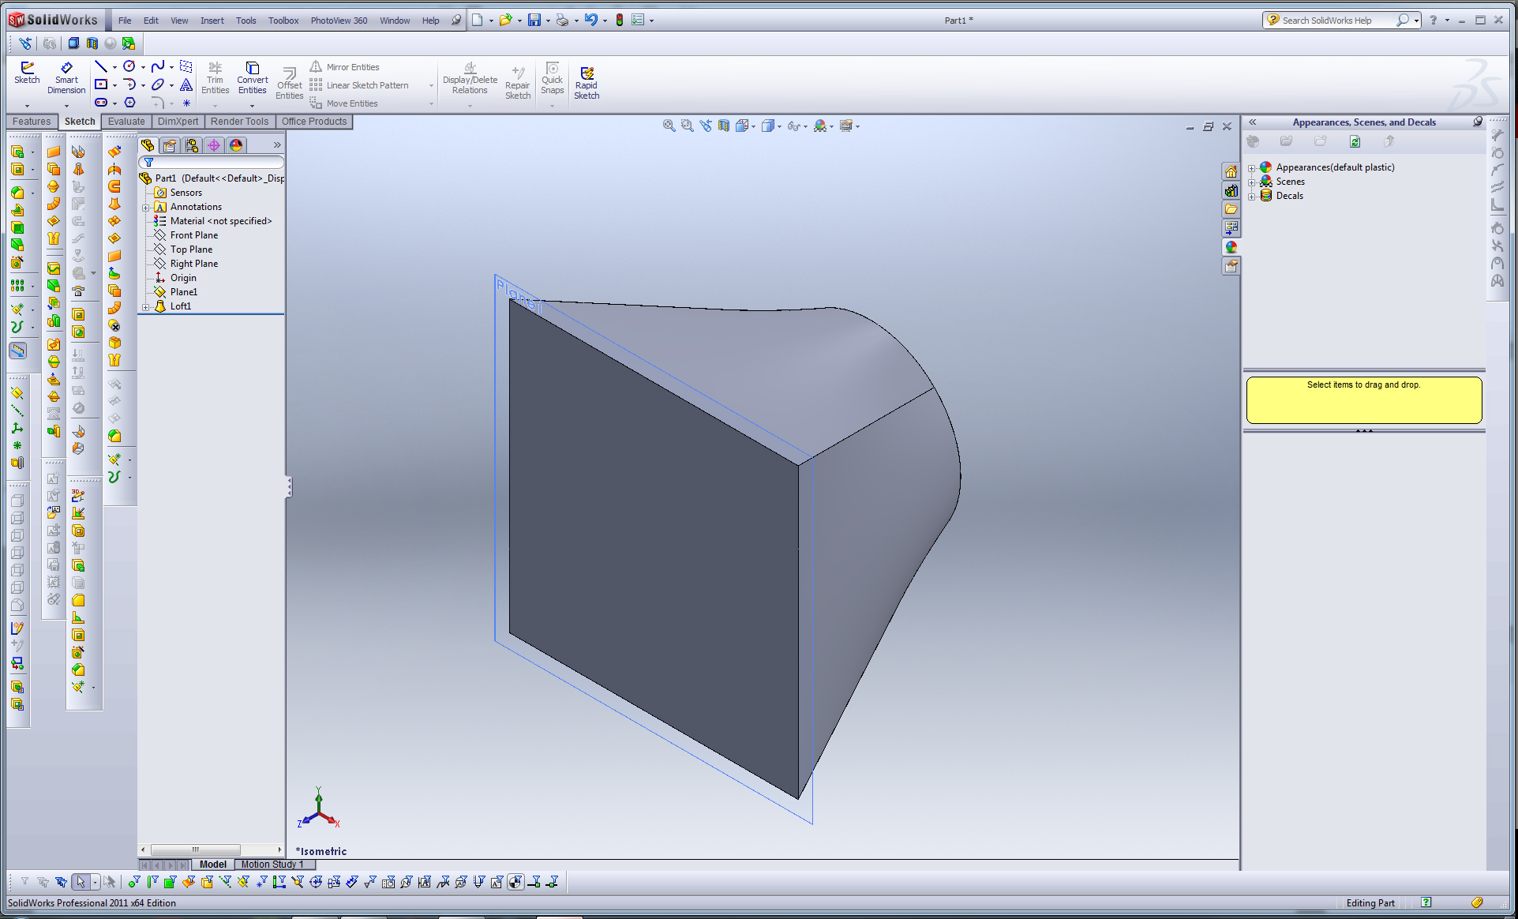Image resolution: width=1518 pixels, height=919 pixels.
Task: Click Display/Delete Relations button
Action: click(470, 78)
